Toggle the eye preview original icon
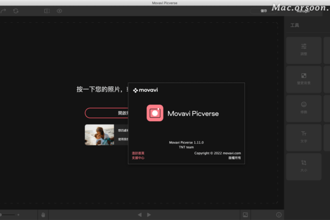 pyautogui.click(x=59, y=11)
